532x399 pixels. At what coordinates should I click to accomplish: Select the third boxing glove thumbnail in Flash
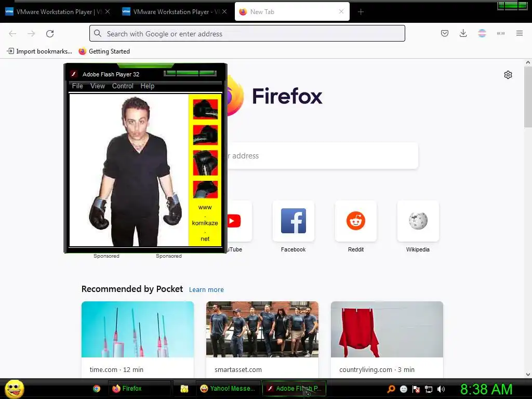tap(205, 163)
